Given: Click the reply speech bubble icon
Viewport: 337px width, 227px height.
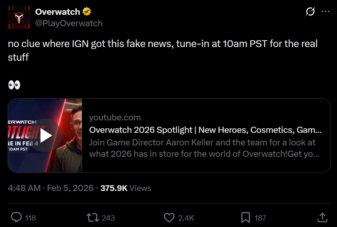Looking at the screenshot, I should (16, 218).
